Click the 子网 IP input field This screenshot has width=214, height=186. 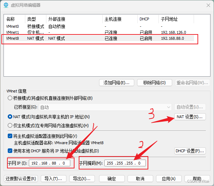tap(50, 163)
